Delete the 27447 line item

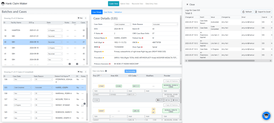(175, 100)
